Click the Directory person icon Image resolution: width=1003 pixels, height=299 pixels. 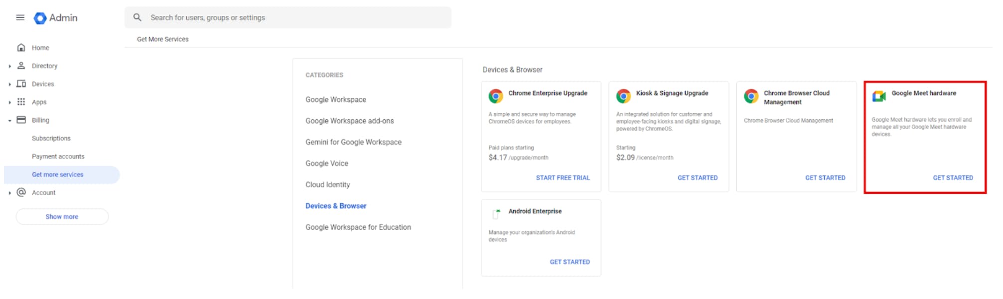click(x=21, y=66)
